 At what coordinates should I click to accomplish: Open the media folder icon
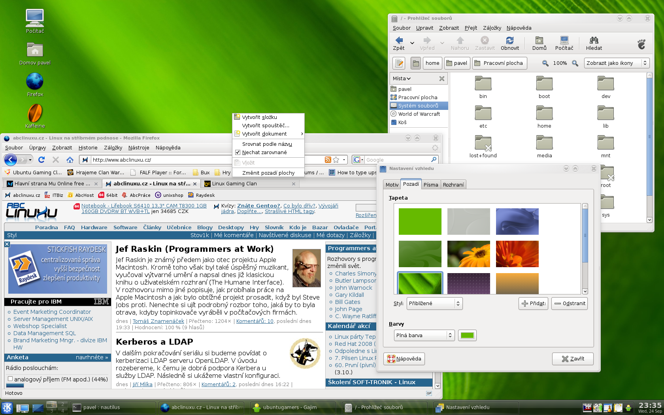click(x=544, y=143)
